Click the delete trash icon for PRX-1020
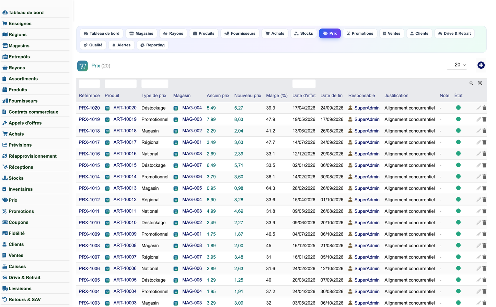Screen dimensions: 496x307 [x=484, y=108]
